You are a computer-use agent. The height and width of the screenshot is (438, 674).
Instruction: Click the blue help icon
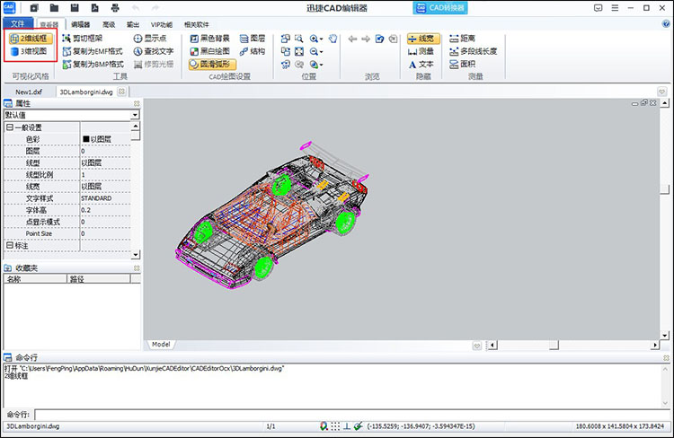pyautogui.click(x=666, y=24)
